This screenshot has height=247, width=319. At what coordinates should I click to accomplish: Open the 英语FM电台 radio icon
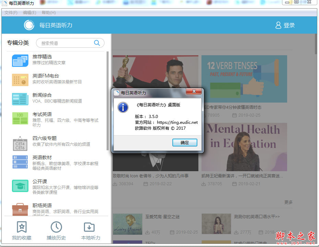tap(20, 80)
